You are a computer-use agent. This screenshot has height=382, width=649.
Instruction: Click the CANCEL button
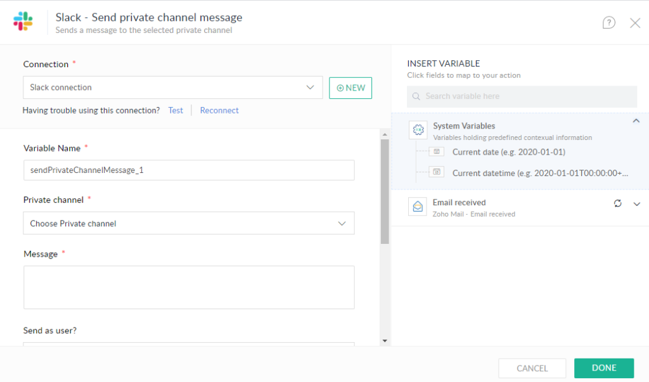[x=532, y=368]
